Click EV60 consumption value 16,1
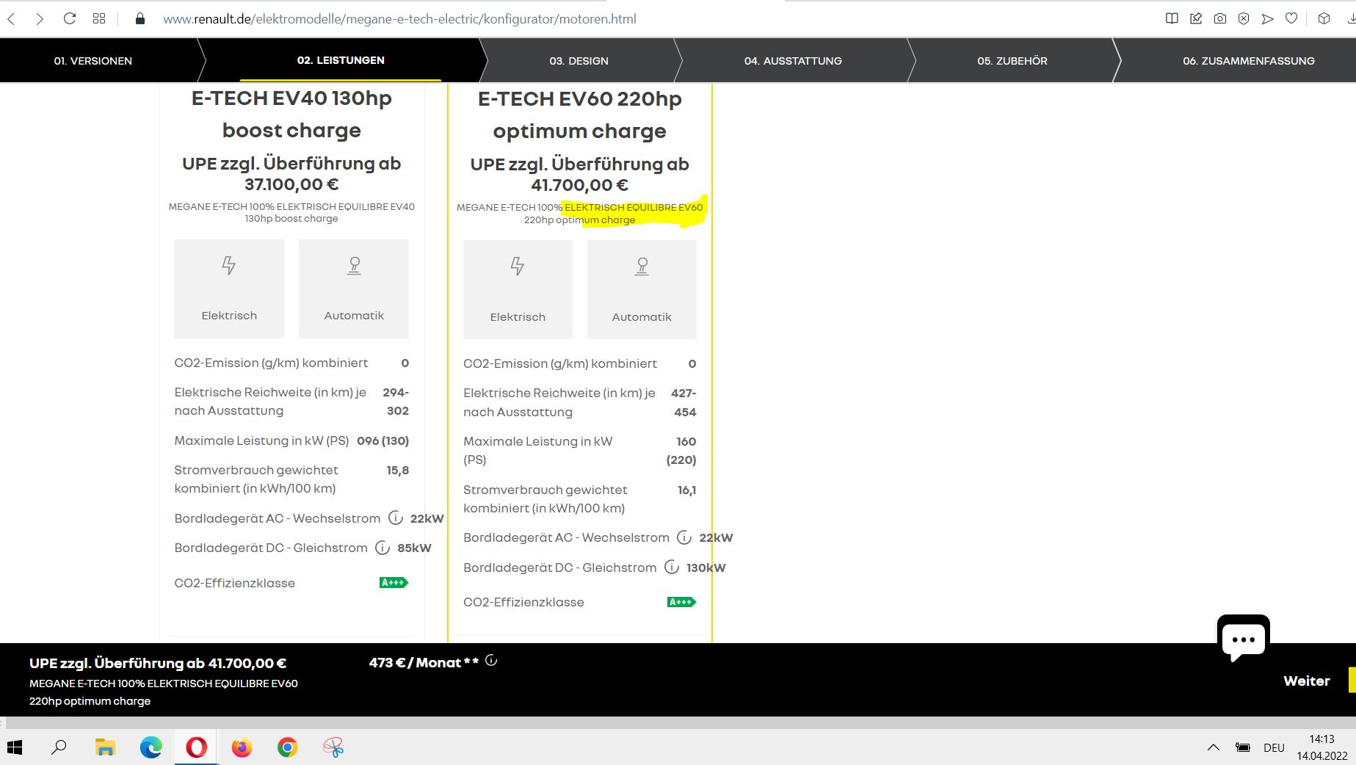1356x765 pixels. pyautogui.click(x=687, y=490)
